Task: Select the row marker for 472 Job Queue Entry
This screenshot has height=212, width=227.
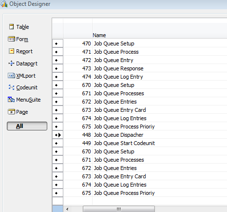Action: [57, 60]
